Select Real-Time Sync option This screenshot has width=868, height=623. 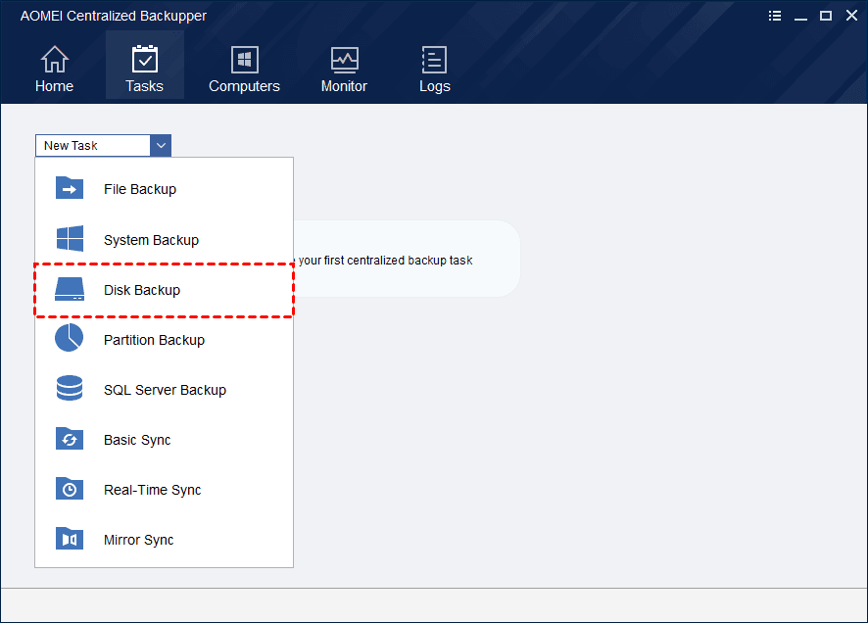164,490
